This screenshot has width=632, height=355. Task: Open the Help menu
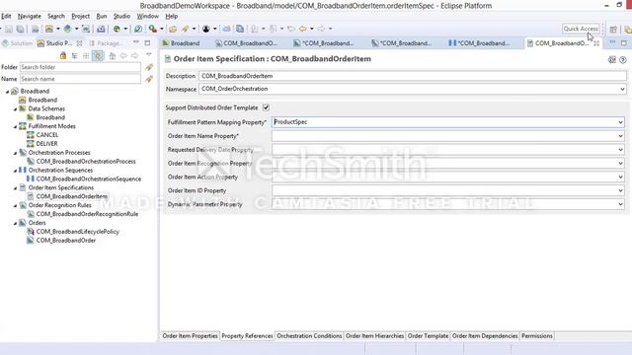(171, 16)
